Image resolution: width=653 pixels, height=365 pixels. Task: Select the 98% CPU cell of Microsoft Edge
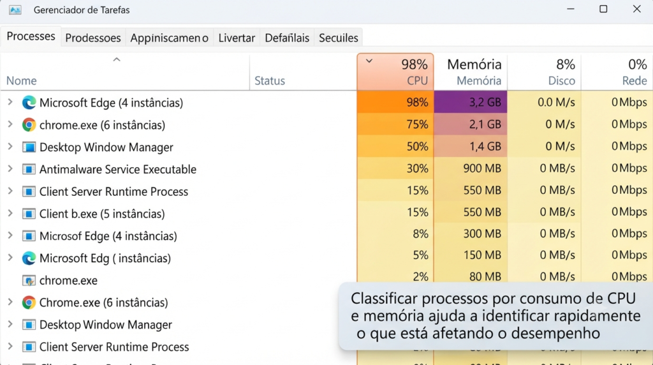[x=395, y=102]
